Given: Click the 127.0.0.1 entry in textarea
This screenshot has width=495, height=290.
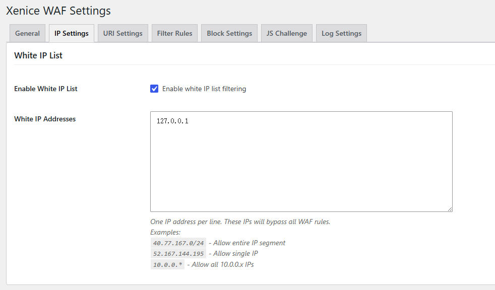Looking at the screenshot, I should click(172, 121).
